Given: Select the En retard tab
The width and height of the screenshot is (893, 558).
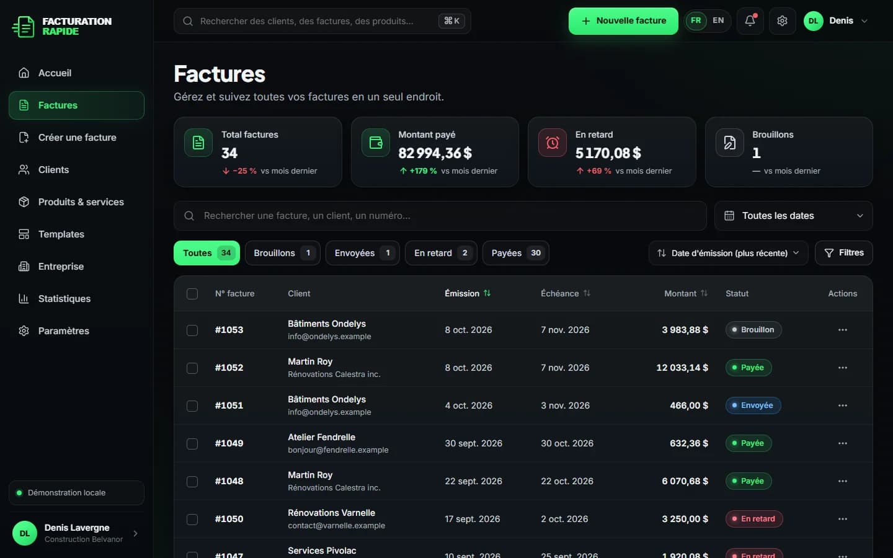Looking at the screenshot, I should pos(441,253).
